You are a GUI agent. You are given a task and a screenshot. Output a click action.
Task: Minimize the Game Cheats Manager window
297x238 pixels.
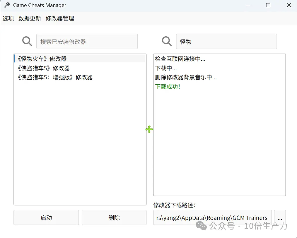(247, 5)
